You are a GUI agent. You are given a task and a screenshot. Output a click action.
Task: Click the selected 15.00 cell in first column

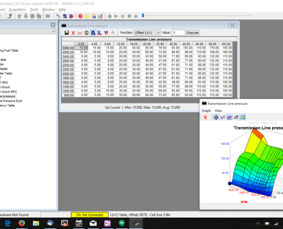[81, 48]
